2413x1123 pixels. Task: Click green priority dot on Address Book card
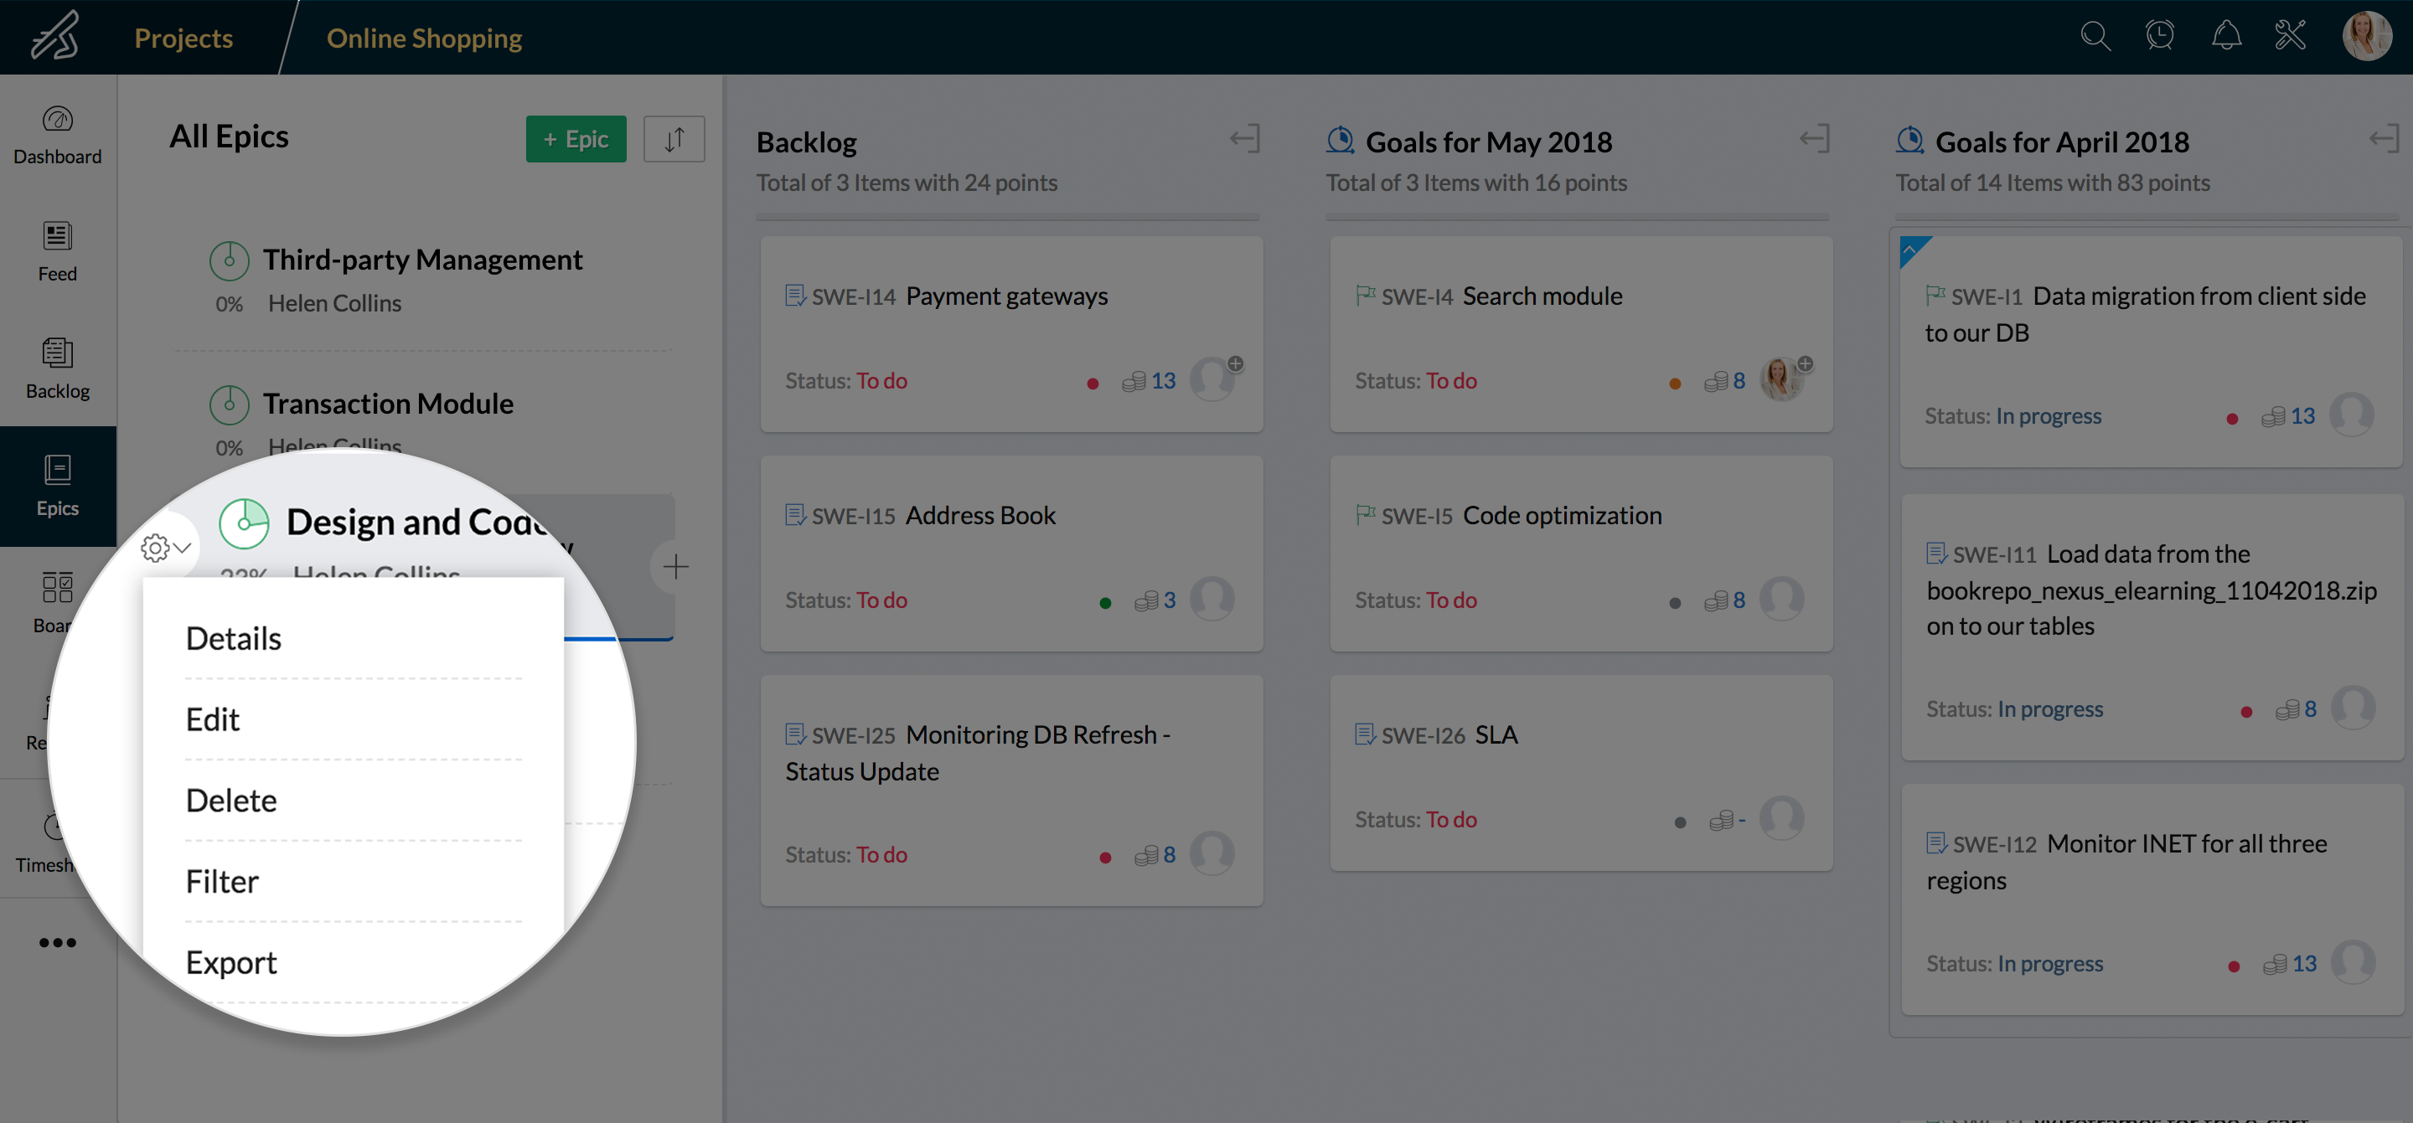(1105, 602)
